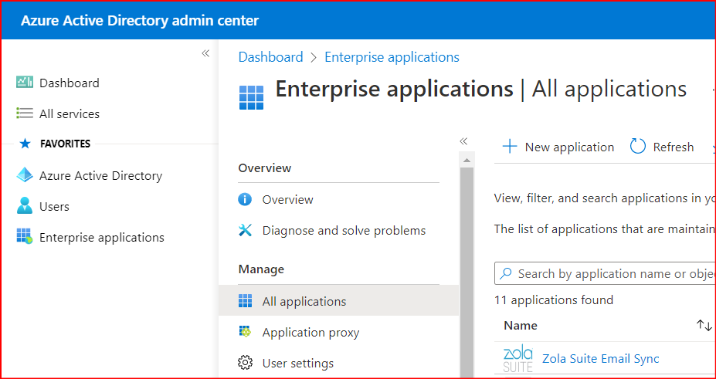The width and height of the screenshot is (716, 379).
Task: Click the search magnifier icon
Action: (x=505, y=274)
